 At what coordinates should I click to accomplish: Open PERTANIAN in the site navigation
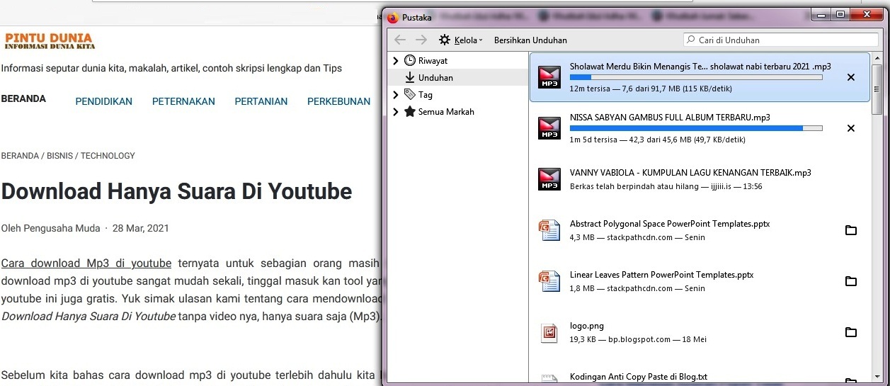[x=261, y=101]
